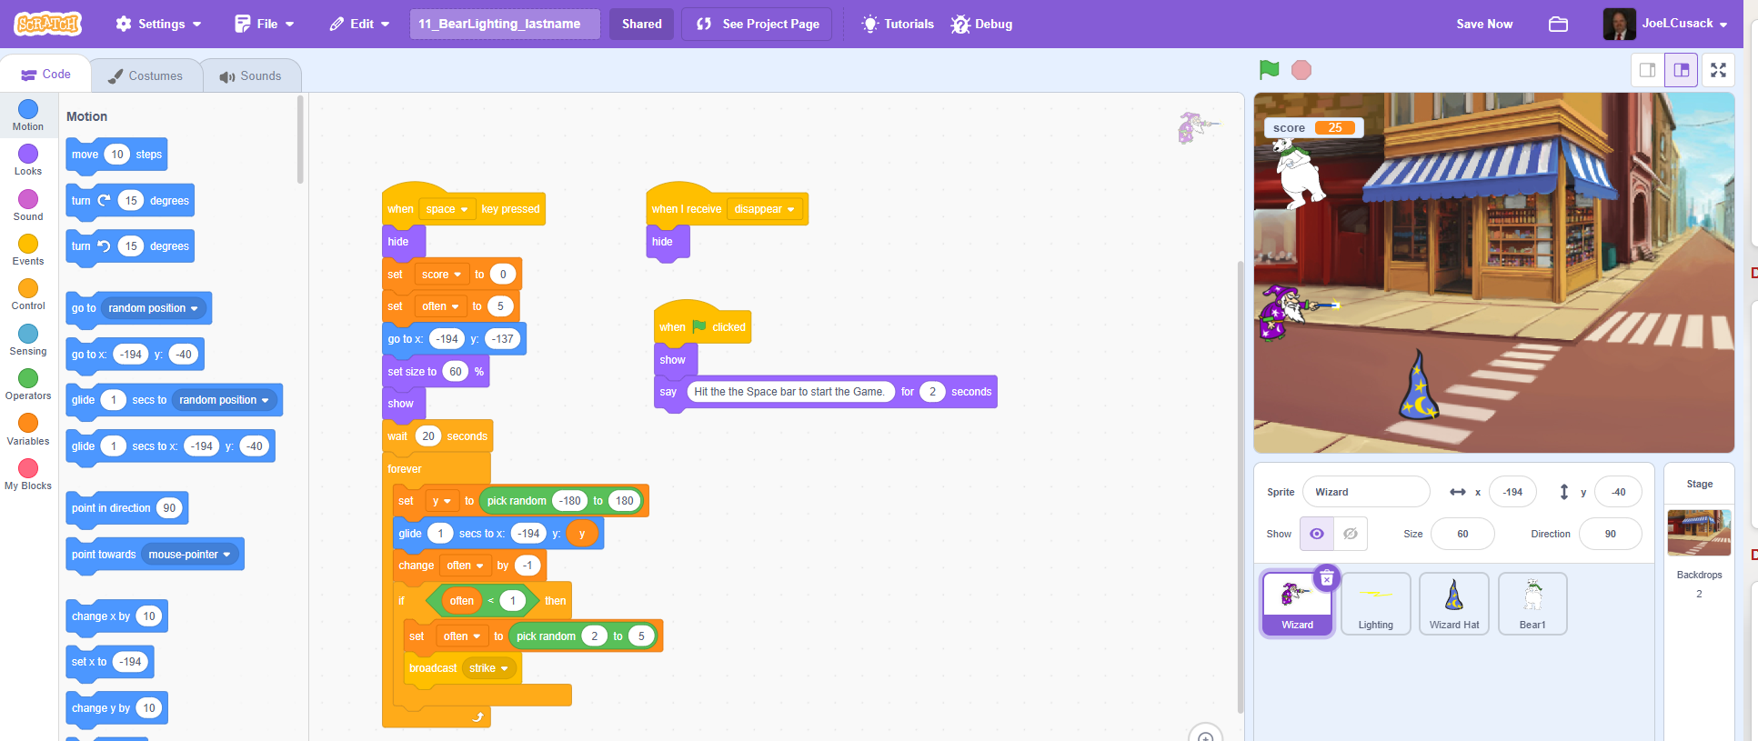Click the green flag to start project
The image size is (1758, 741).
1269,70
